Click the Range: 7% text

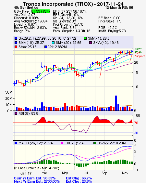point(22,31)
